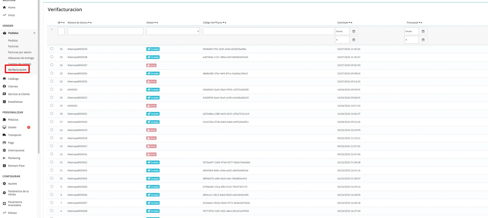Tick checkbox for invoice #demops8000027
The width and height of the screenshot is (488, 218).
[52, 65]
